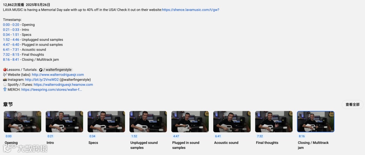The width and height of the screenshot is (365, 155).
Task: Click the 7:32 chapter time marker
Action: pyautogui.click(x=260, y=136)
